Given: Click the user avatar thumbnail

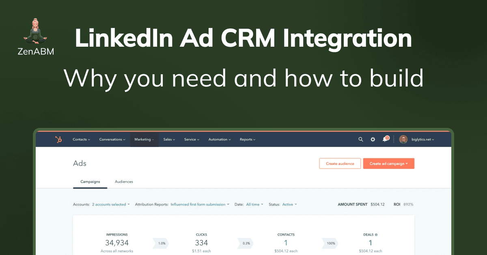Looking at the screenshot, I should click(403, 139).
